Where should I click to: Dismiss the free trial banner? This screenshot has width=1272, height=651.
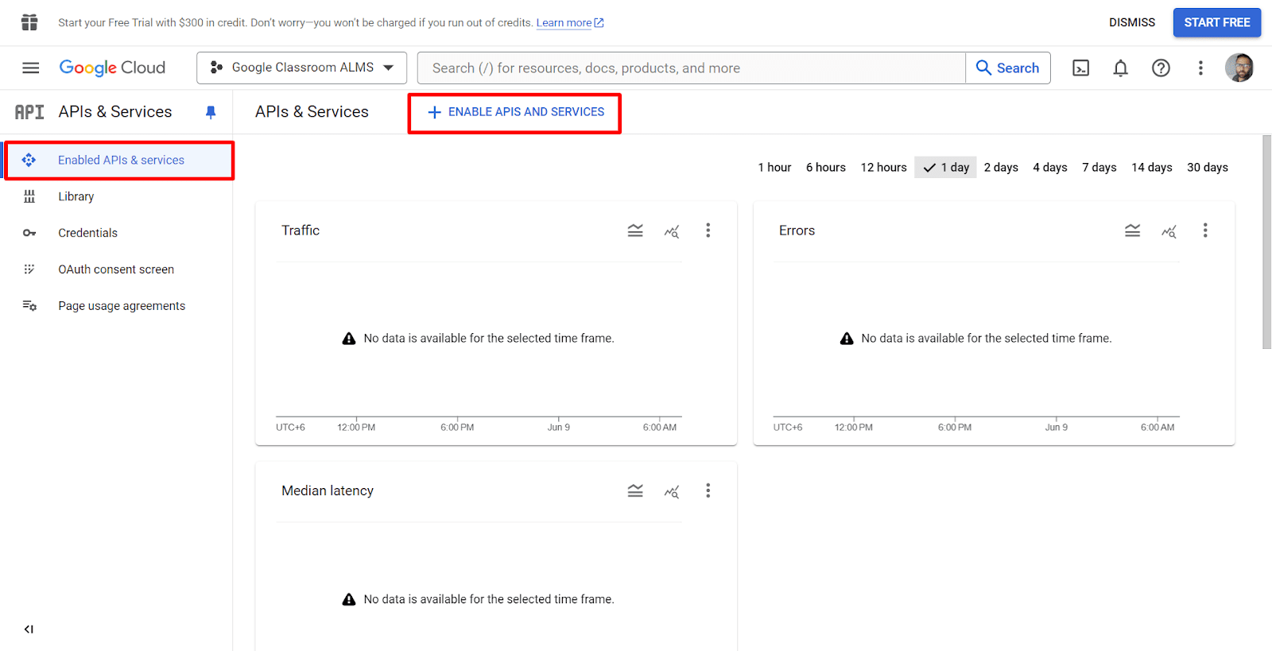point(1132,22)
